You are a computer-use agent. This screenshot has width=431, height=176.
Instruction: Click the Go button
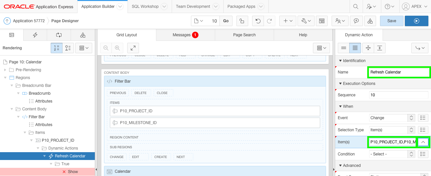(226, 21)
